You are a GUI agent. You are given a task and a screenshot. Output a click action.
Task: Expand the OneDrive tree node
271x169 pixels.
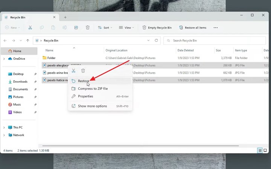click(x=4, y=59)
